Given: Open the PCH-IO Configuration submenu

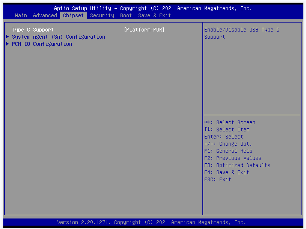Looking at the screenshot, I should point(42,44).
